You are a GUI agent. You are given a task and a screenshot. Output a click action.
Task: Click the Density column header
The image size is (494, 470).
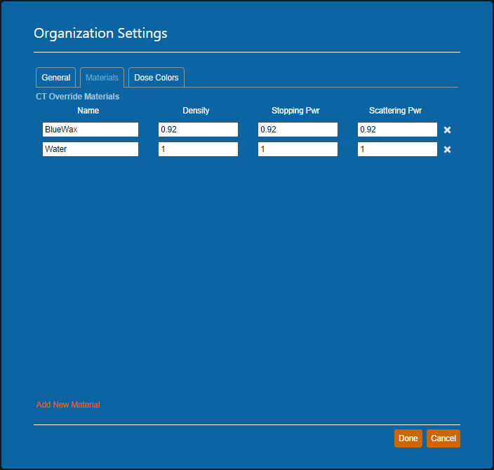click(x=196, y=111)
